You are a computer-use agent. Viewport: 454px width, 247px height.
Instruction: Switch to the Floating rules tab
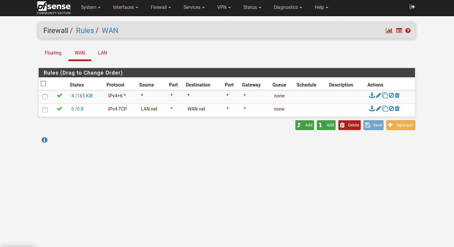pos(53,53)
